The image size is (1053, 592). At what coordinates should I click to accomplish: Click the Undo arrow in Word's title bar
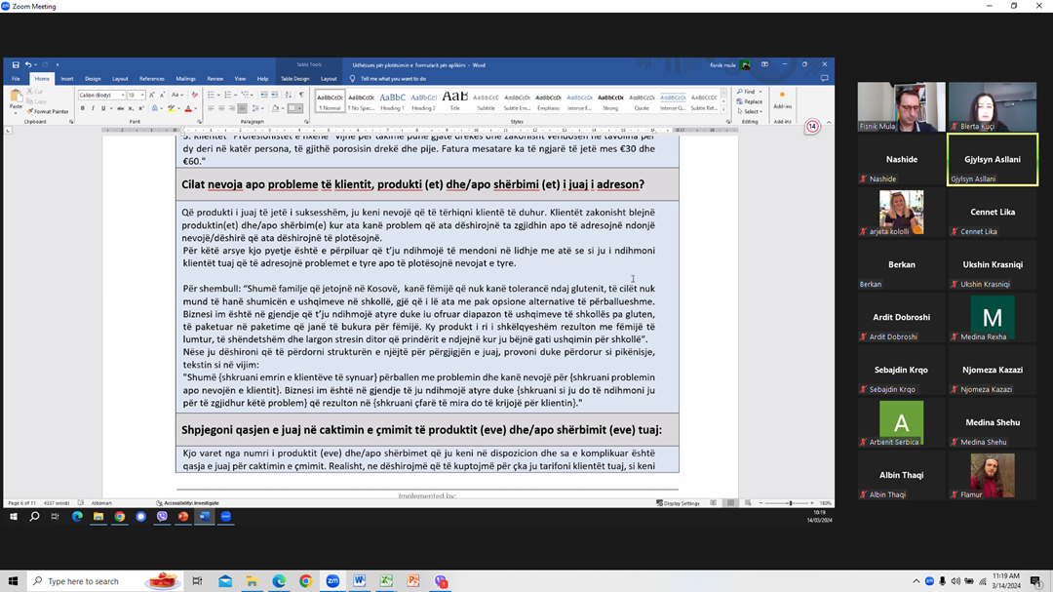(27, 65)
